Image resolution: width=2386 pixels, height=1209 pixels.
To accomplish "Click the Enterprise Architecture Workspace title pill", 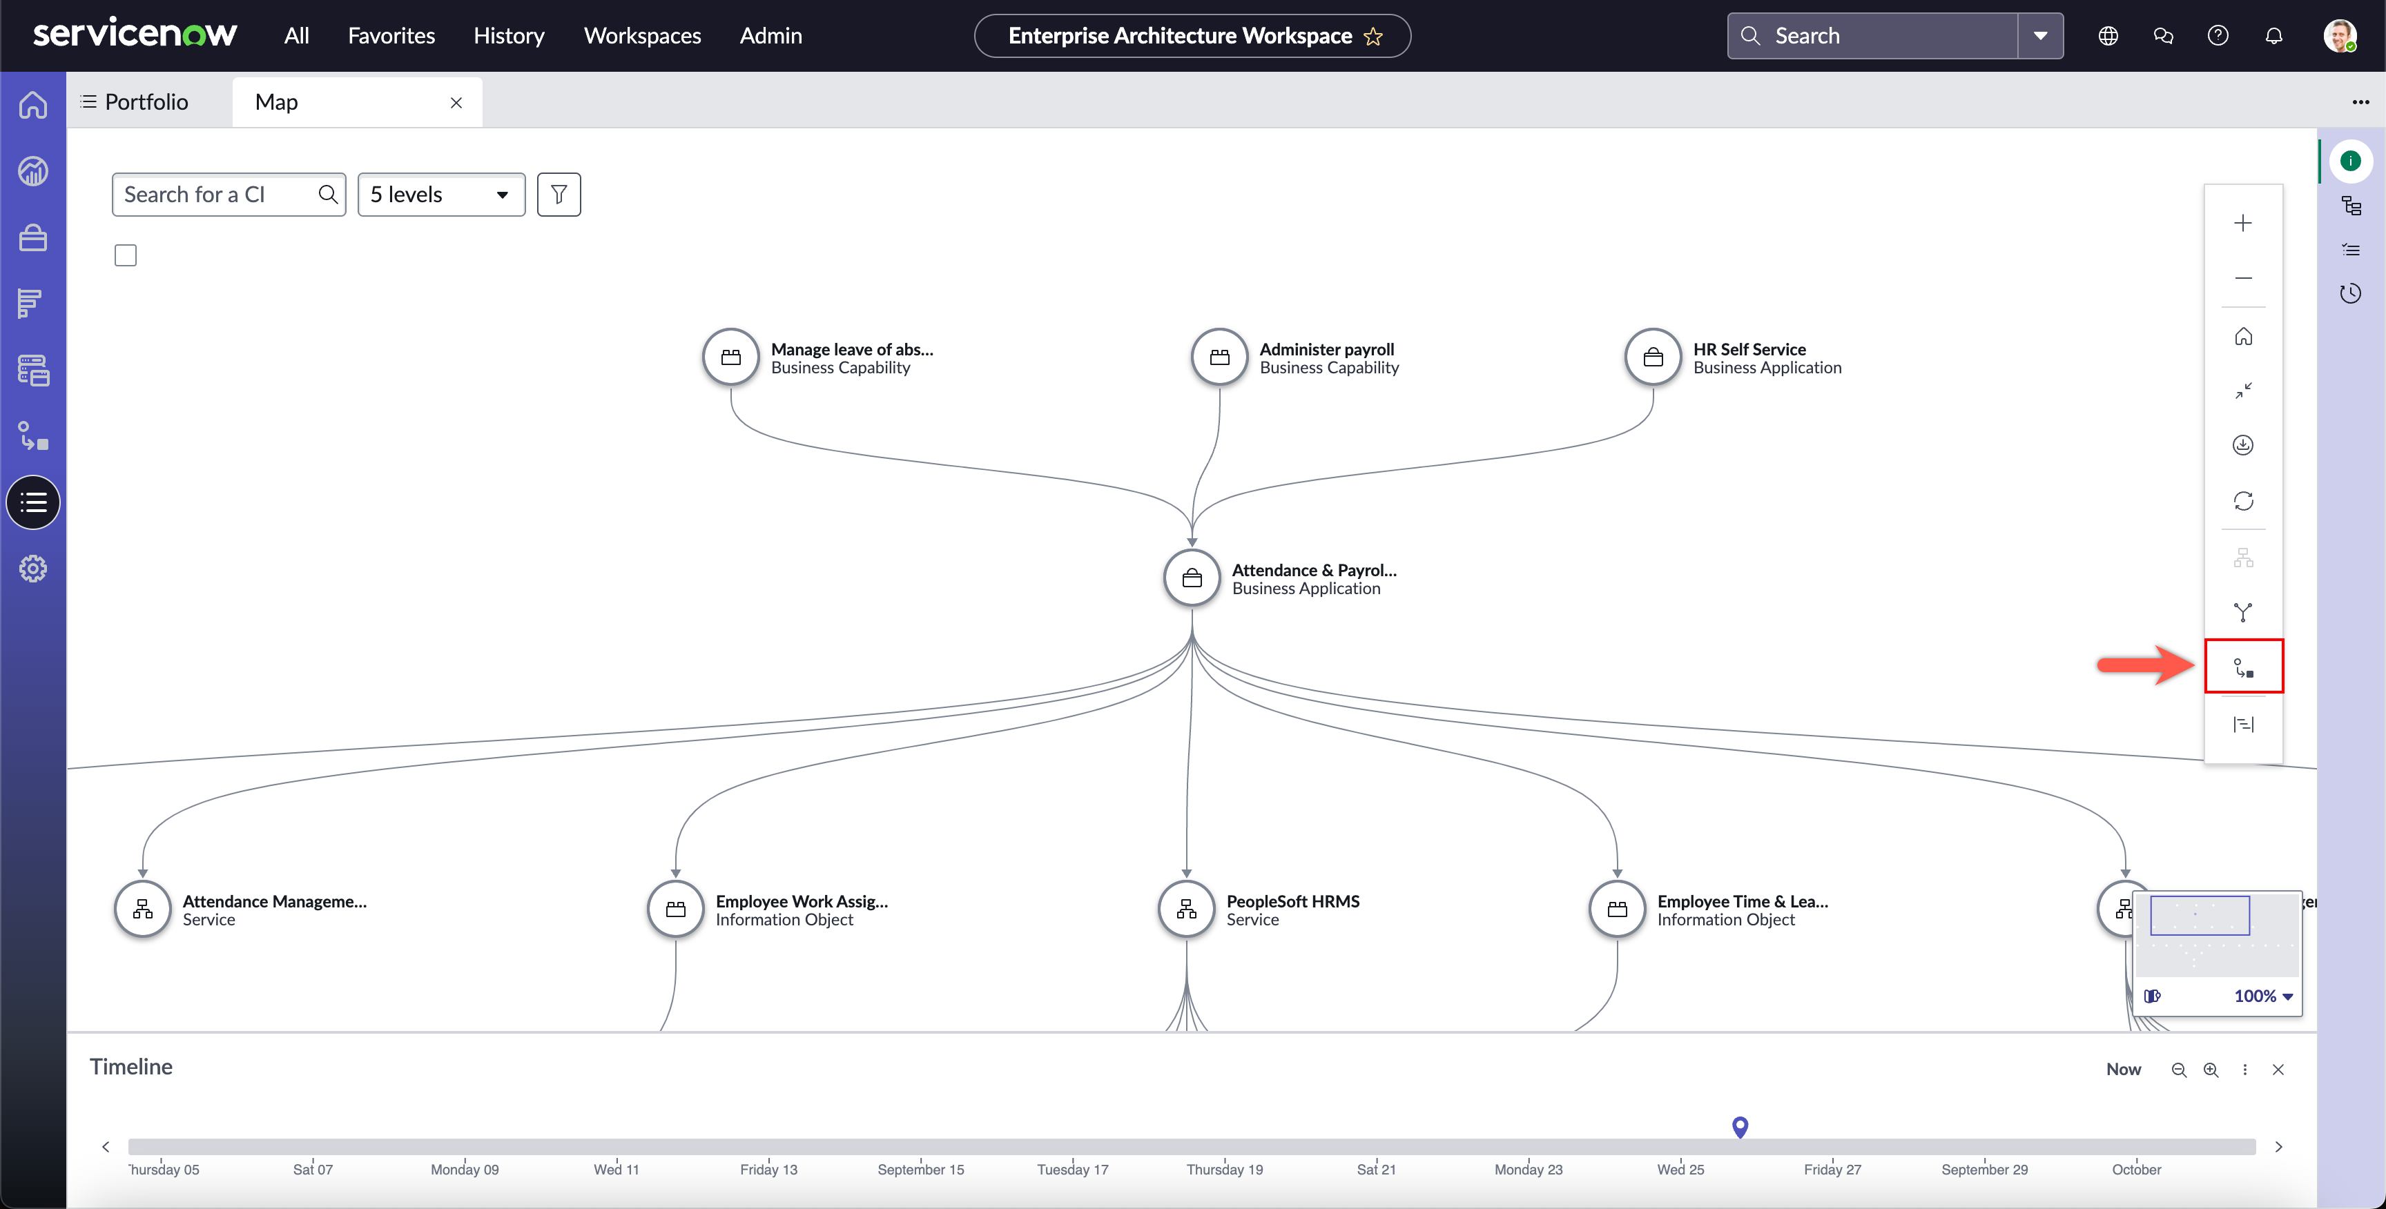I will pyautogui.click(x=1192, y=36).
